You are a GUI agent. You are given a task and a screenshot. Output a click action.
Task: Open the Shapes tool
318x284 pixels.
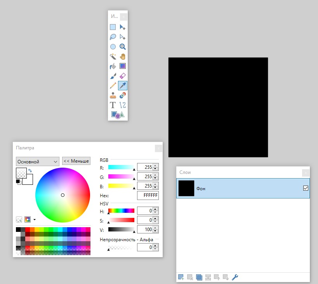pyautogui.click(x=118, y=115)
